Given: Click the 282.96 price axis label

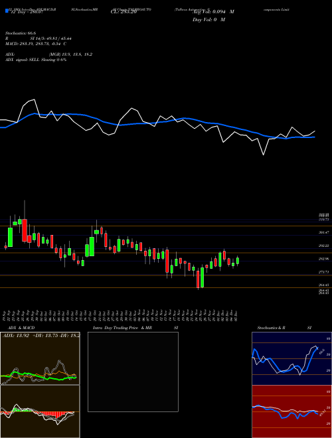Looking at the screenshot, I should pos(324,259).
